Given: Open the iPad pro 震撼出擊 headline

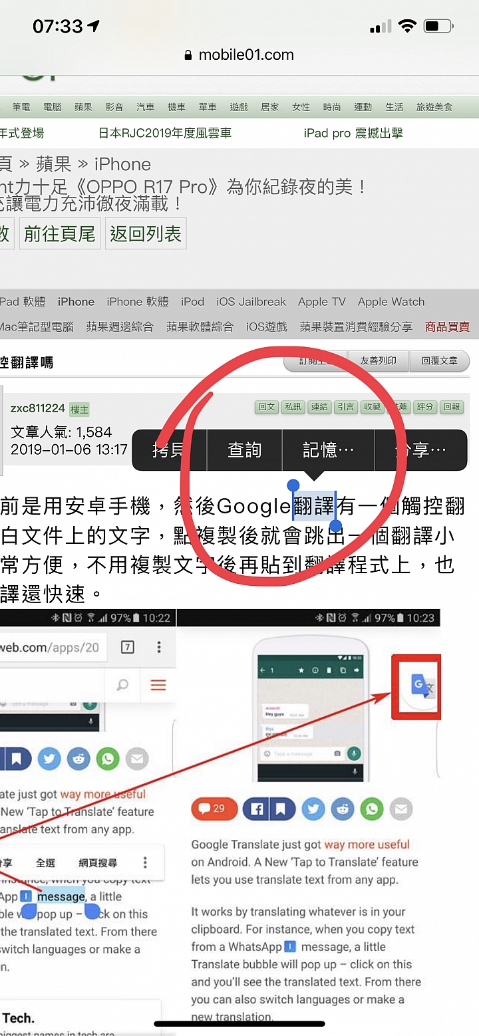Looking at the screenshot, I should (x=353, y=133).
